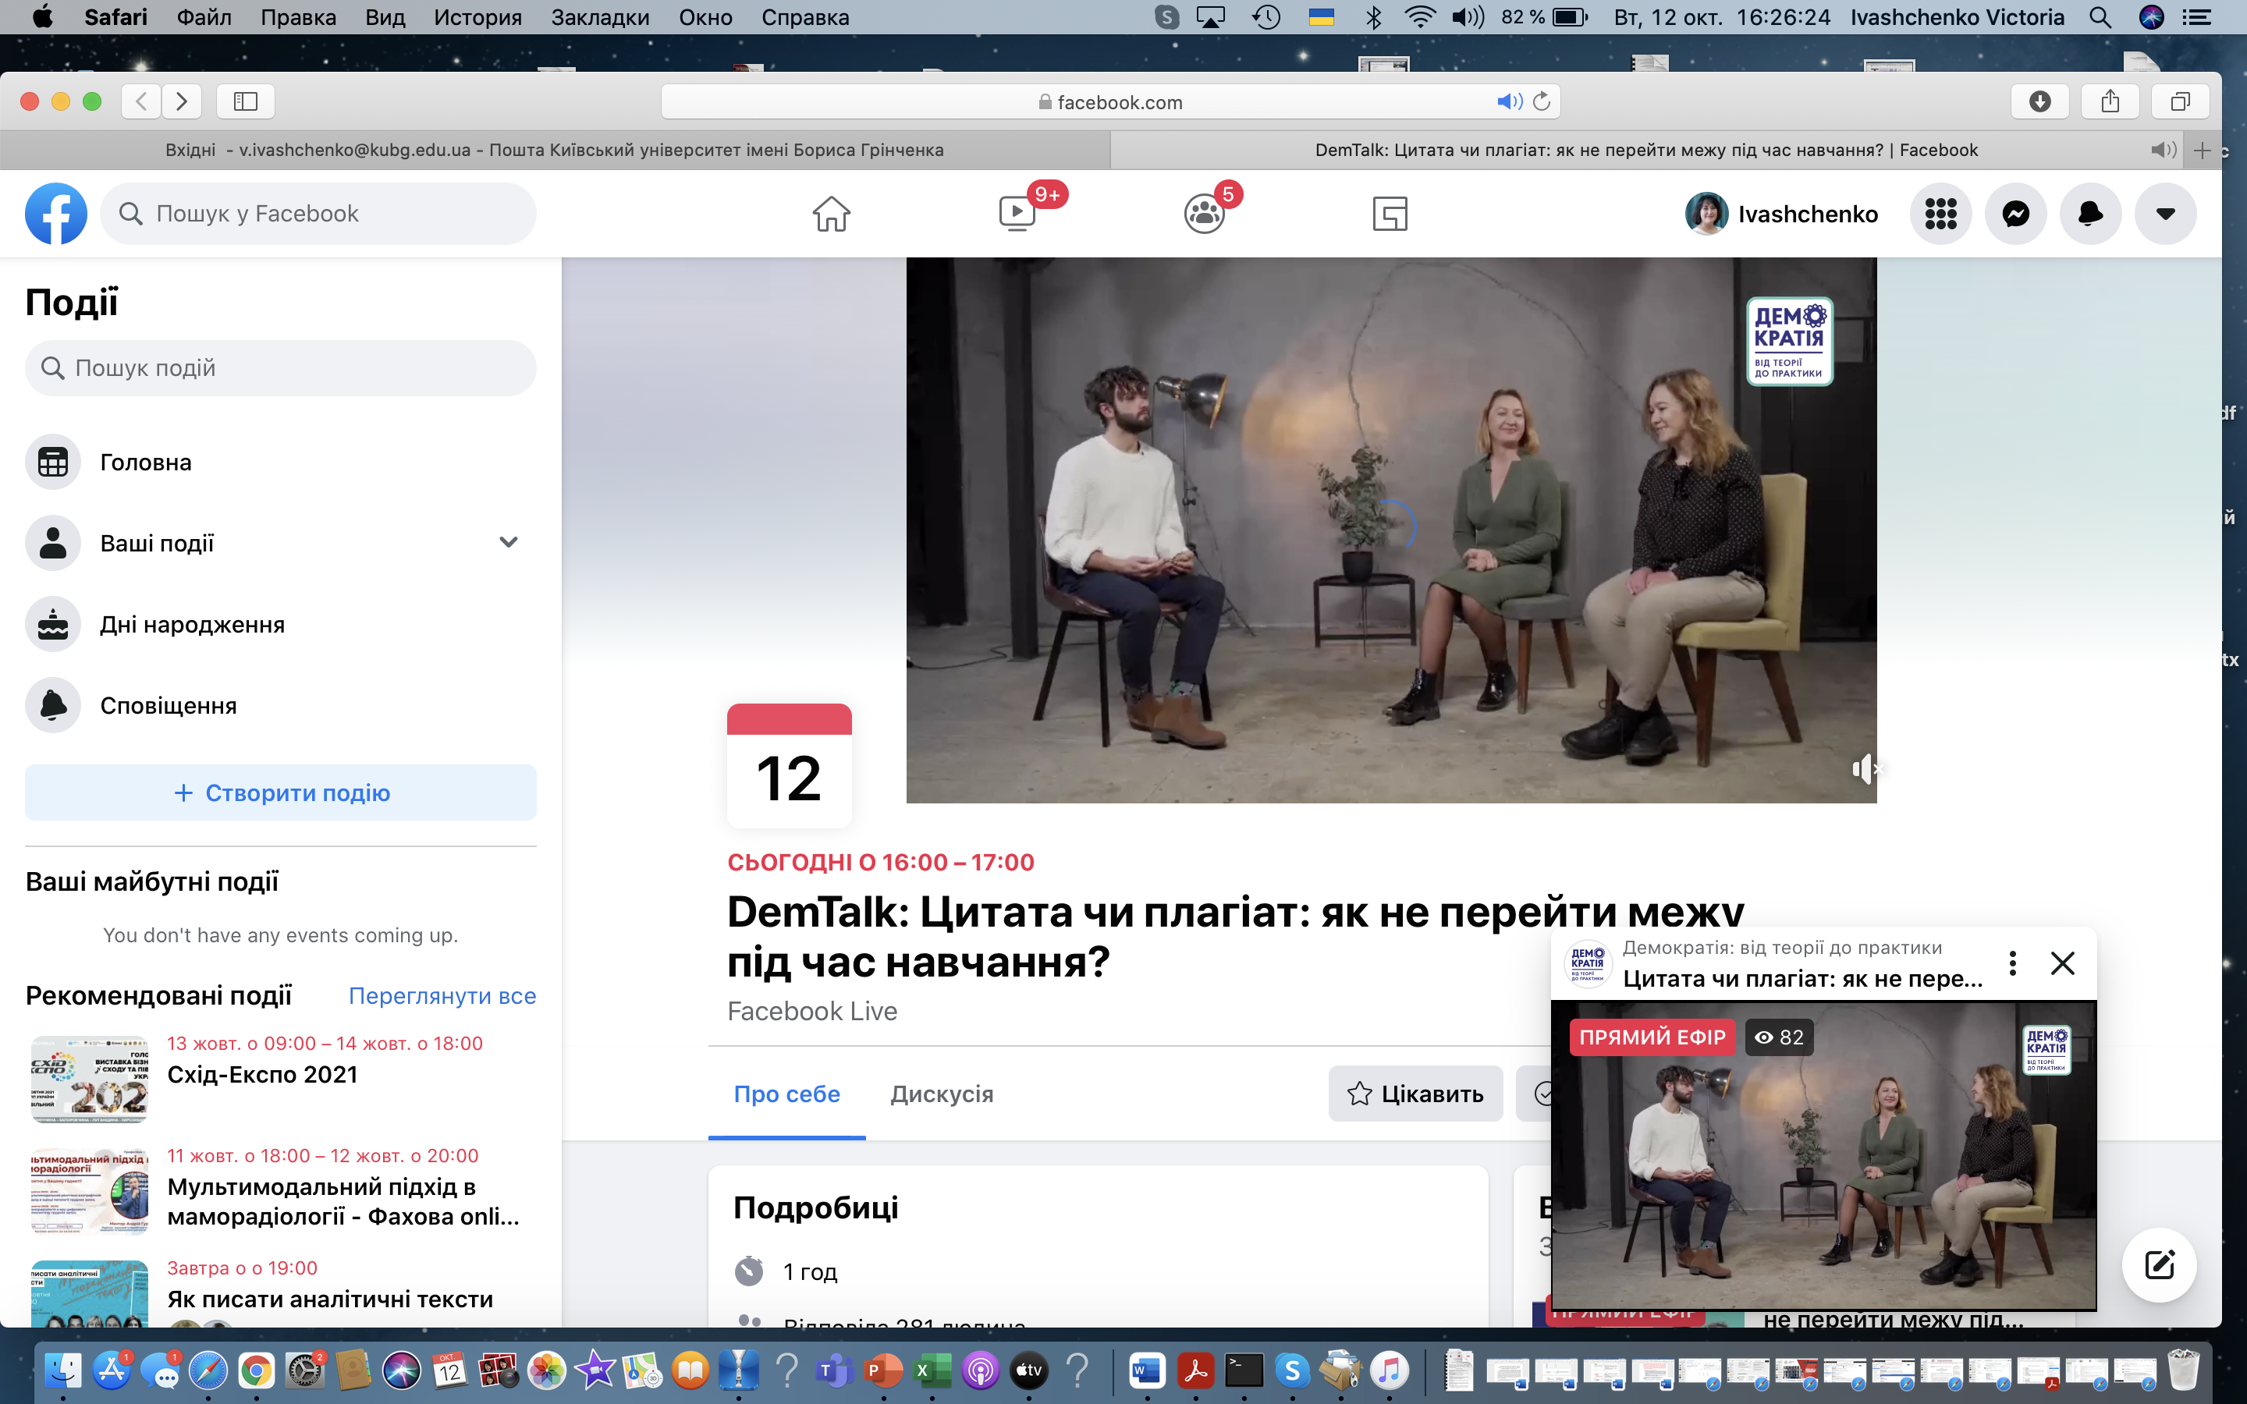Switch to the Дискусія tab
Viewport: 2247px width, 1404px height.
[942, 1094]
